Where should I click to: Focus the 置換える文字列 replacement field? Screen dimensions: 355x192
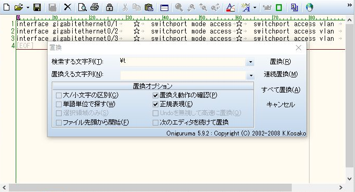tap(183, 75)
